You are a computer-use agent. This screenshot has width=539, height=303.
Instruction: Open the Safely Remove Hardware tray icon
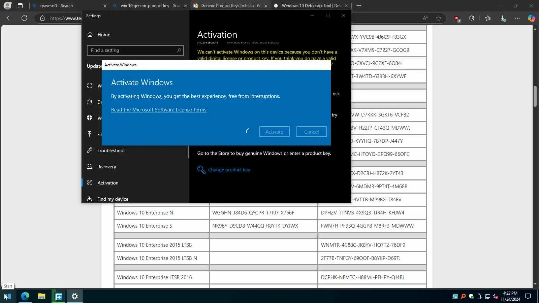click(x=479, y=297)
